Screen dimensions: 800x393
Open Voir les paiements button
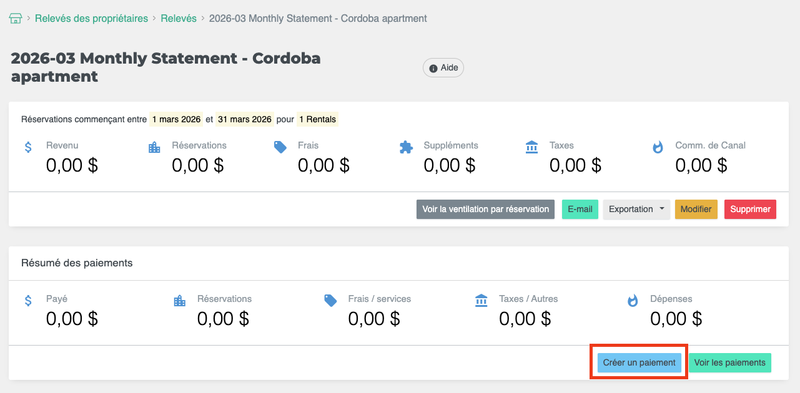tap(729, 362)
